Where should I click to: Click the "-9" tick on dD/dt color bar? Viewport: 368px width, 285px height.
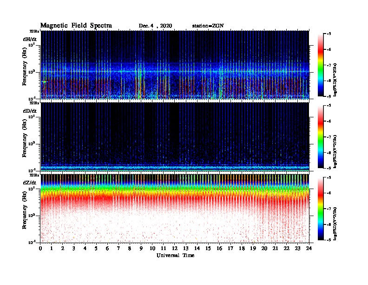(x=329, y=168)
